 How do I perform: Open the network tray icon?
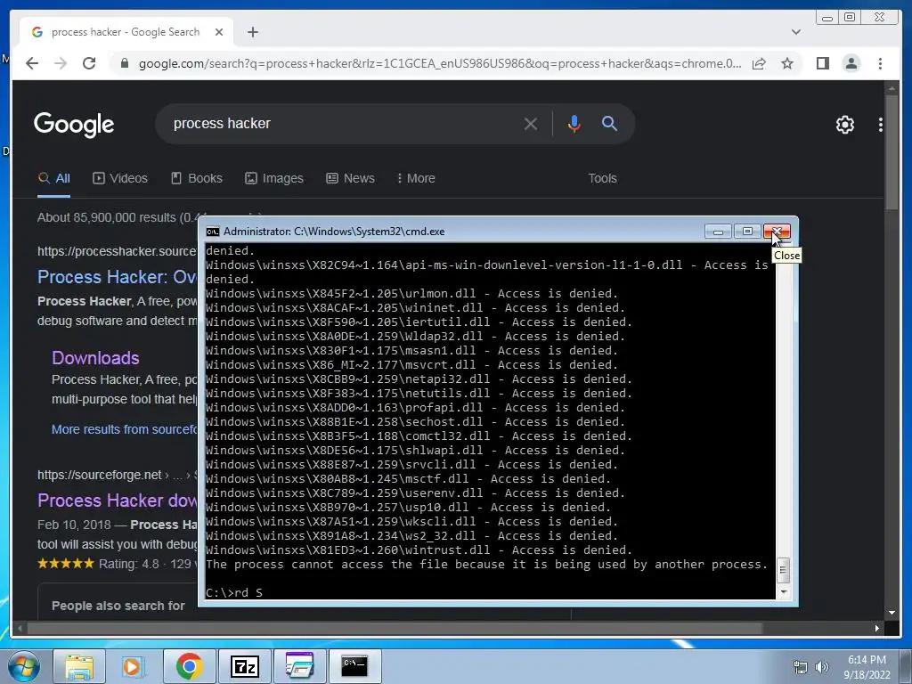(801, 667)
